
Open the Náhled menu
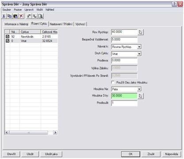(50, 10)
